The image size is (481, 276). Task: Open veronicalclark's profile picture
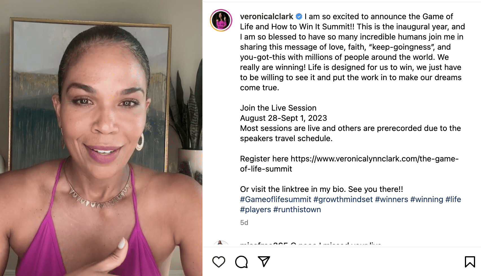221,20
